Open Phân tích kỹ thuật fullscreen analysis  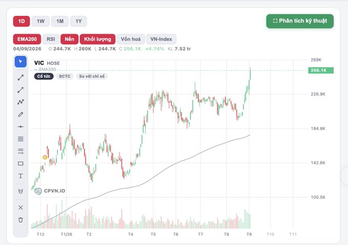point(300,21)
